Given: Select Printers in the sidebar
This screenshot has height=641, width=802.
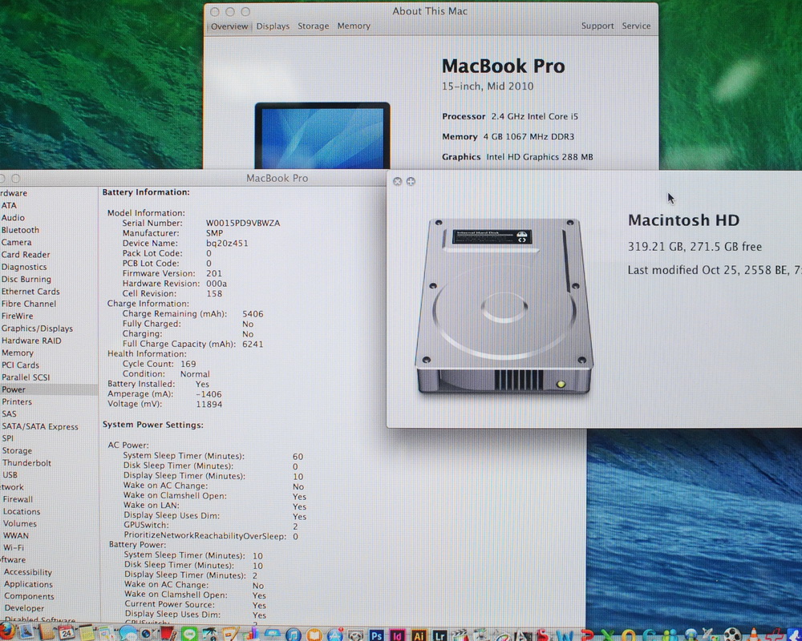Looking at the screenshot, I should (17, 401).
